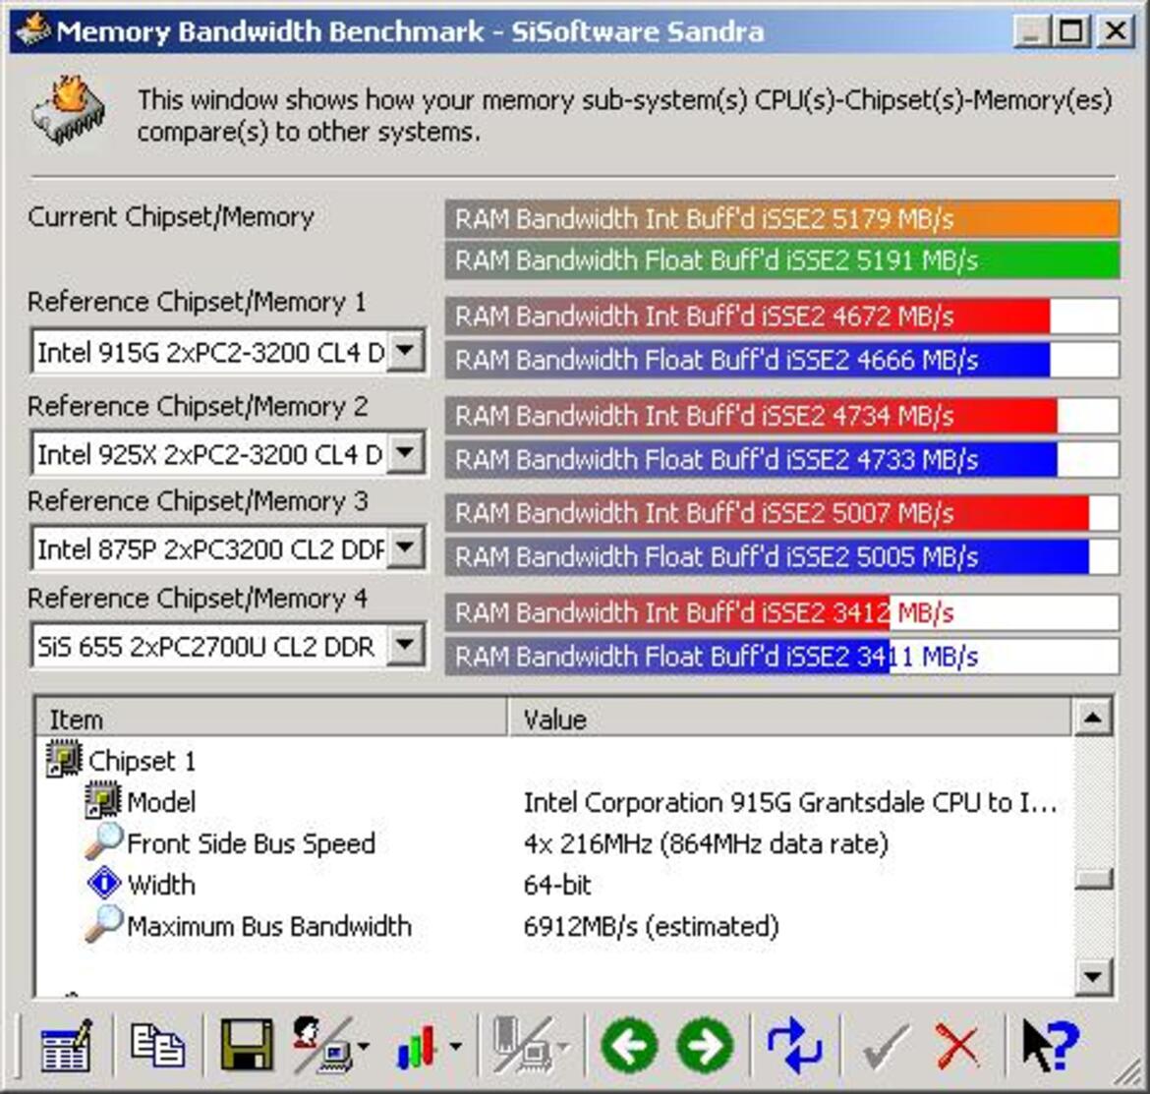Click the red Int 5007 MB/s bar
The width and height of the screenshot is (1150, 1094).
781,512
